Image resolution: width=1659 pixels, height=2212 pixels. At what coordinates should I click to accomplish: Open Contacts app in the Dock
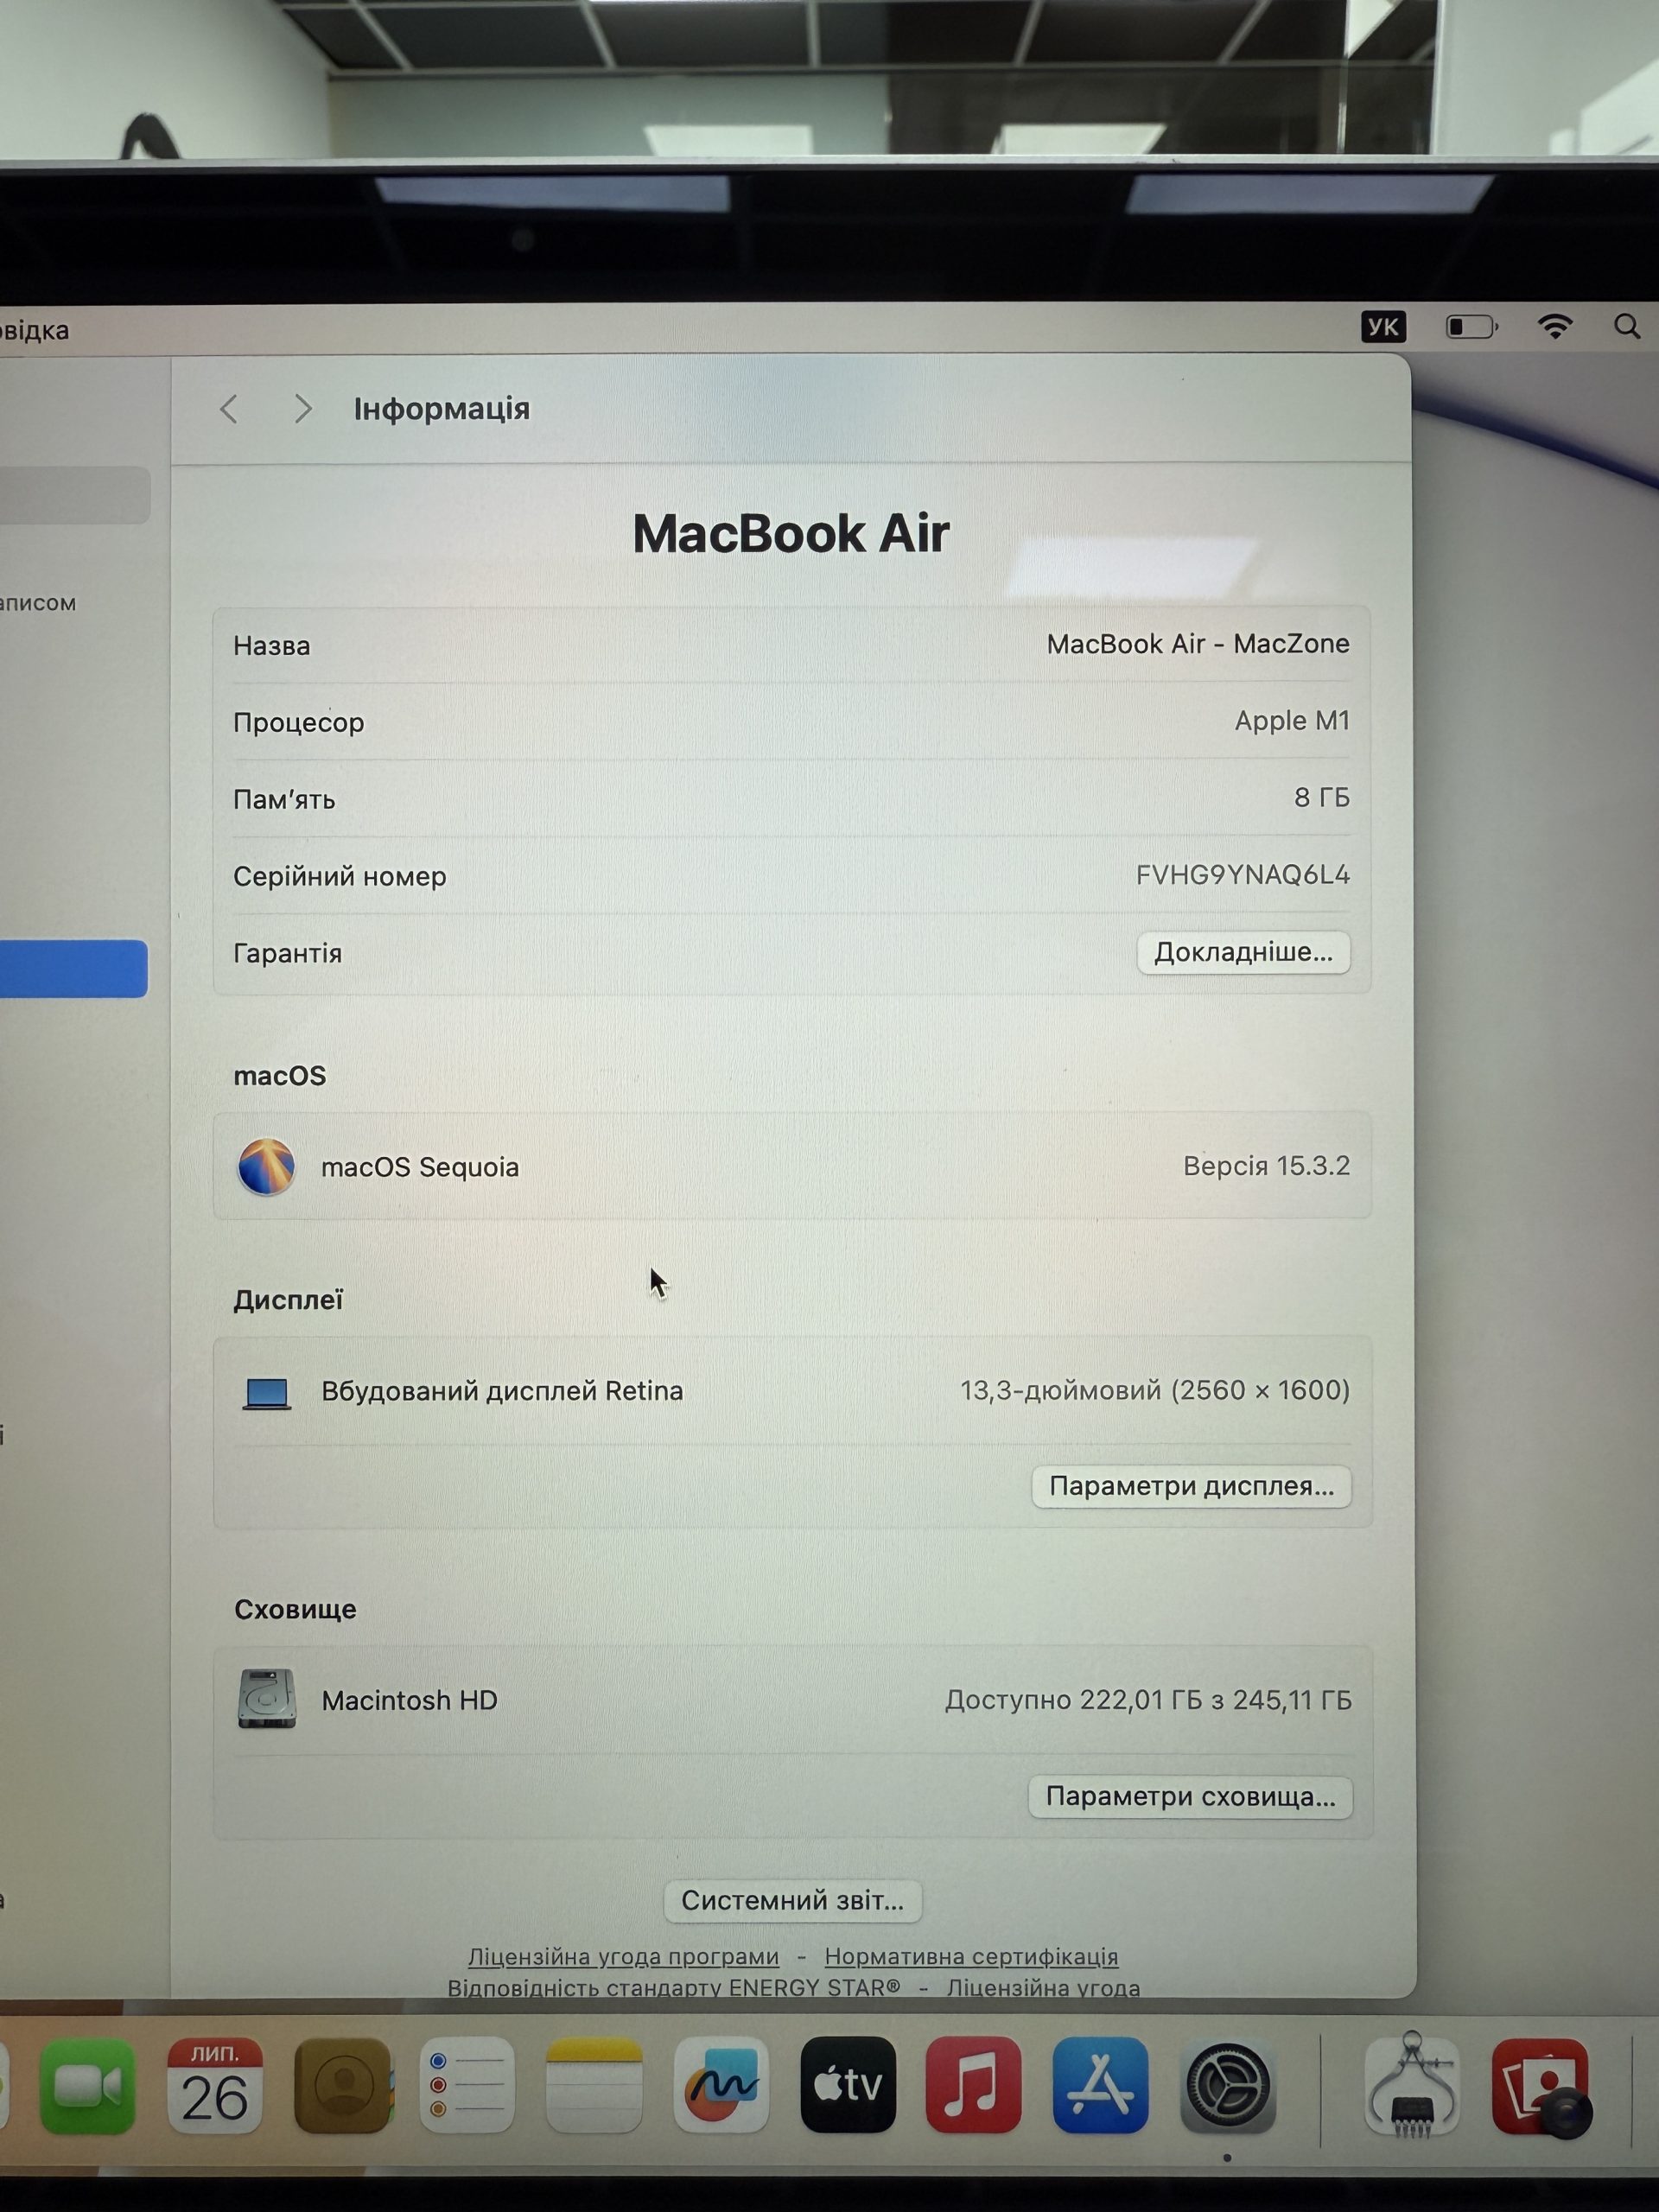[x=342, y=2086]
